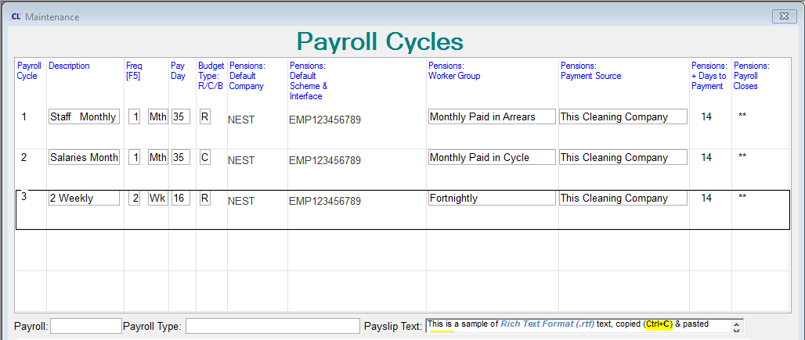Click the Monthly Paid in Cycle field
Image resolution: width=805 pixels, height=340 pixels.
492,157
